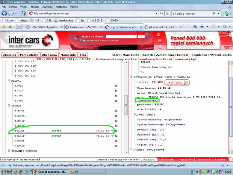Click the Inter Cars logo
The image size is (233, 175).
[x=30, y=41]
